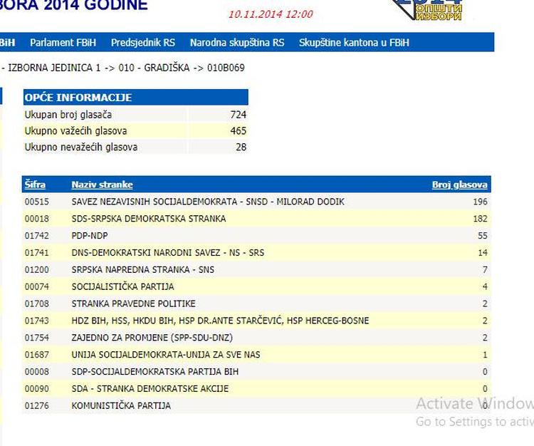This screenshot has width=534, height=446.
Task: Select ZAJEDNO ZA PROMJENE (SPP-SDU-DNZ)
Action: pyautogui.click(x=152, y=338)
